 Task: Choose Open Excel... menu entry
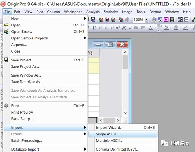46,32
